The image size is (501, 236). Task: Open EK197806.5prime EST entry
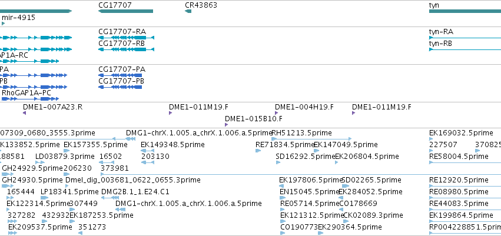click(311, 180)
